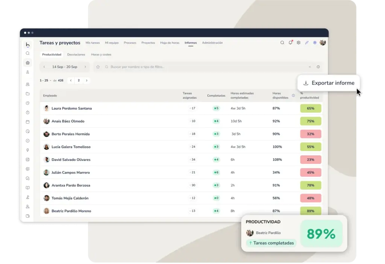Switch to the Mi equipo tab
This screenshot has height=264, width=385.
(x=112, y=43)
